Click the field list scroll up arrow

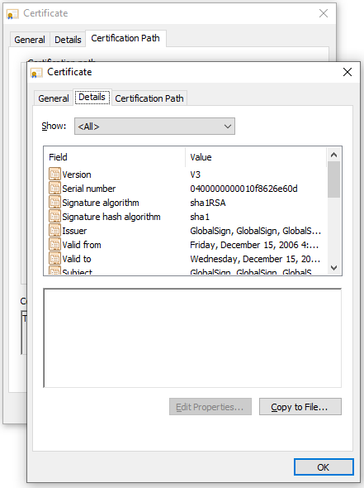click(x=334, y=155)
